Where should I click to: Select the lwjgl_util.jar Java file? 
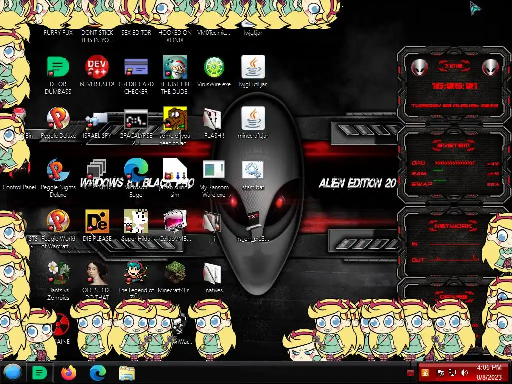click(253, 67)
